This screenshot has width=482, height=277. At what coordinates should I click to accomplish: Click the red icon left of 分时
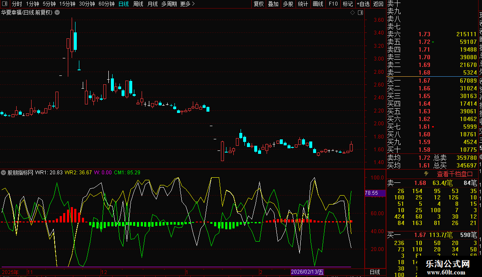(5, 4)
